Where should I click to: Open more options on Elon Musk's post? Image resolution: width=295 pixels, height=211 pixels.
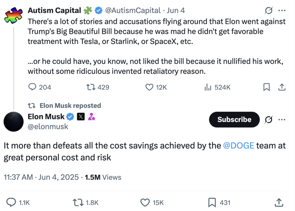point(281,120)
